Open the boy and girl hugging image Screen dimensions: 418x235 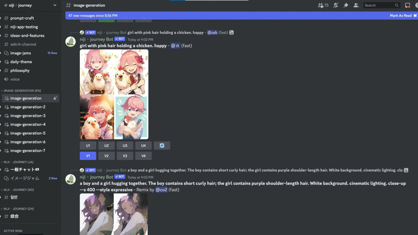114,214
